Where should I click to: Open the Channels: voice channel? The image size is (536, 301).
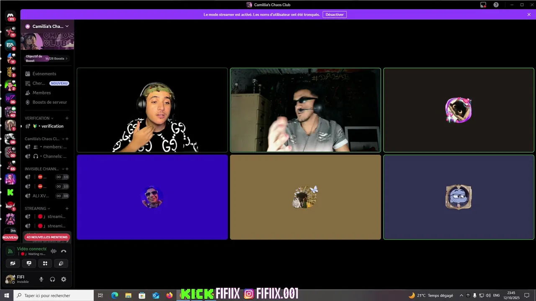[x=47, y=156]
